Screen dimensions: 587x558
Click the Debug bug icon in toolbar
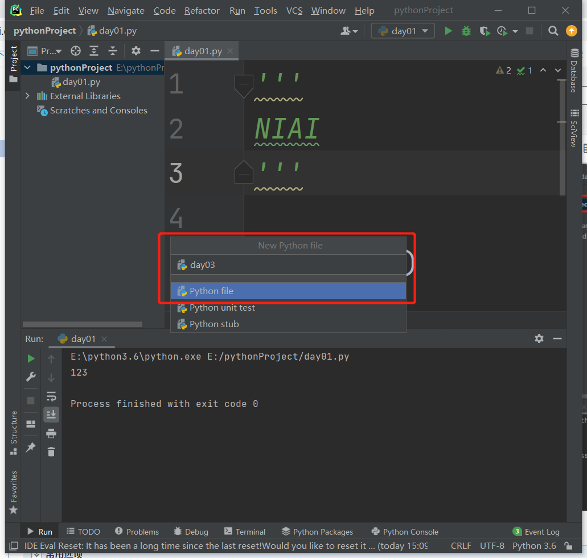pyautogui.click(x=466, y=31)
